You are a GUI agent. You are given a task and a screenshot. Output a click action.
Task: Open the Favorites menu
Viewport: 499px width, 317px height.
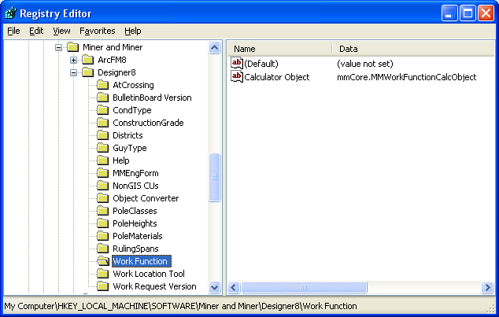[x=98, y=31]
